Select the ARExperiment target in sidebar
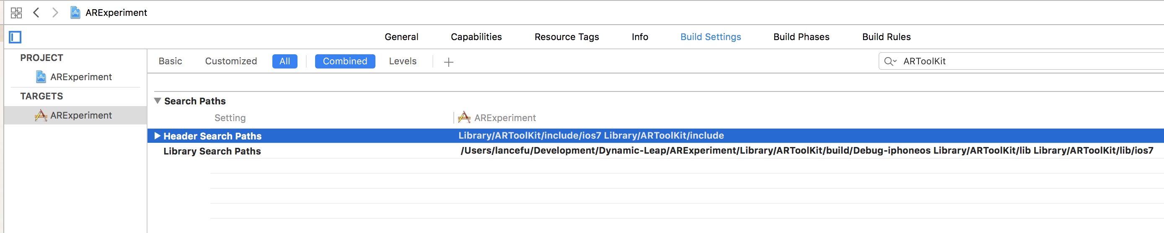The width and height of the screenshot is (1164, 233). click(80, 115)
